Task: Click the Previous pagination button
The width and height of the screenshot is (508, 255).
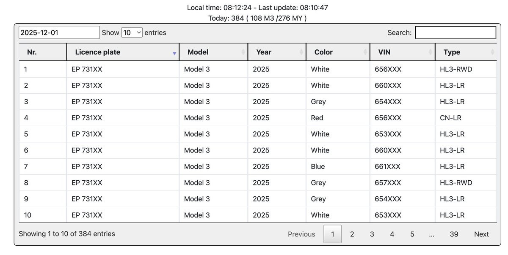Action: click(301, 234)
